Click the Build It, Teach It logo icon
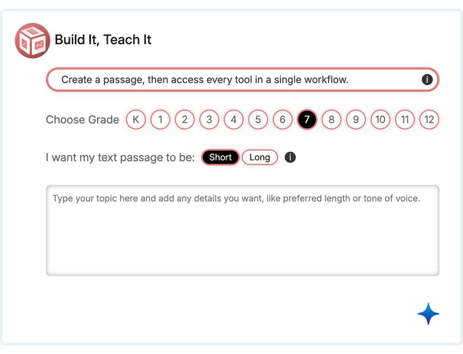This screenshot has width=463, height=354. click(x=33, y=40)
